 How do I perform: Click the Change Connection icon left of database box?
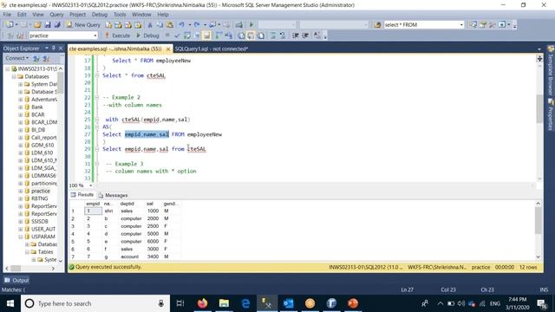click(x=20, y=36)
